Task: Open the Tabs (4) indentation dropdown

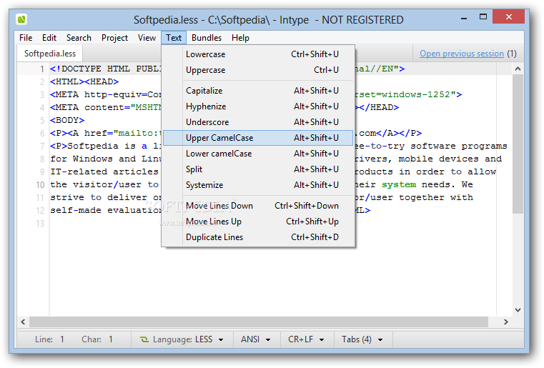Action: tap(362, 339)
